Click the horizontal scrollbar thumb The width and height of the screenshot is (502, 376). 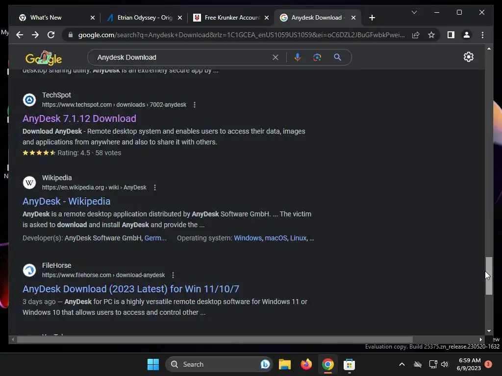(x=215, y=339)
